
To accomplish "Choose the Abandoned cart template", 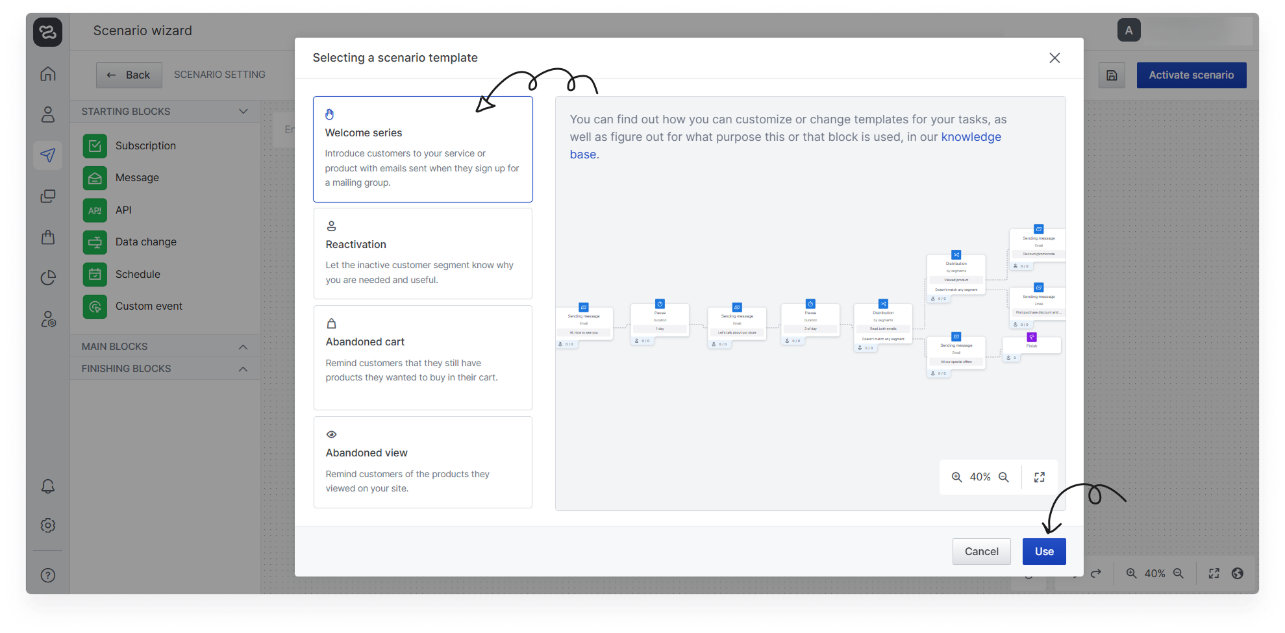I will pyautogui.click(x=423, y=357).
